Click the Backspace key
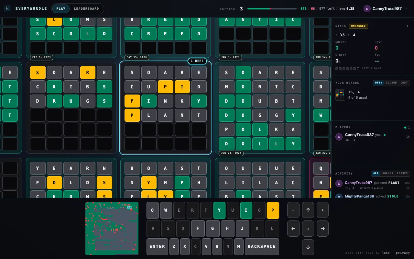414x259 pixels. point(262,247)
